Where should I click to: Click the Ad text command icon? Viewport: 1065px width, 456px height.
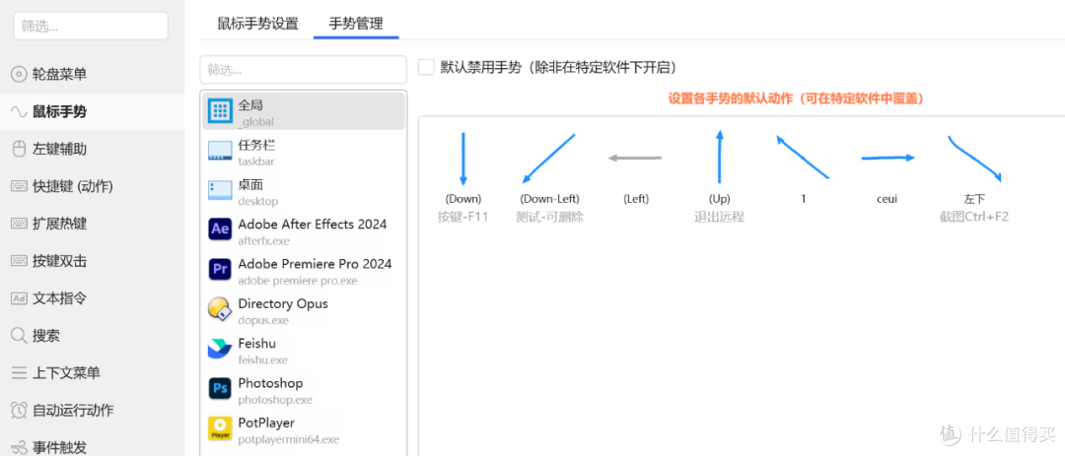point(19,298)
